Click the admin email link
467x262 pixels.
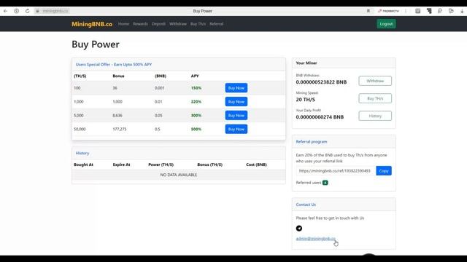316,239
